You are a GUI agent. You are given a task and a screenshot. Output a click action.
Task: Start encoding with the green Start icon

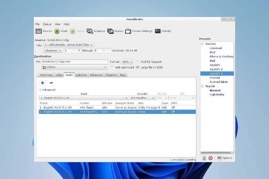[57, 31]
